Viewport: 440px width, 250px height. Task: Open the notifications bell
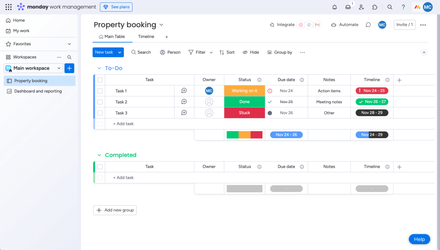click(x=334, y=7)
